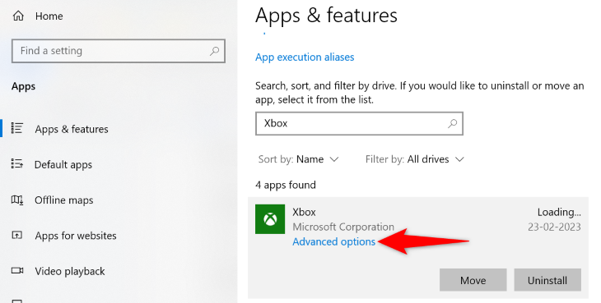Click the Apps for websites icon
This screenshot has height=303, width=601.
pos(17,235)
